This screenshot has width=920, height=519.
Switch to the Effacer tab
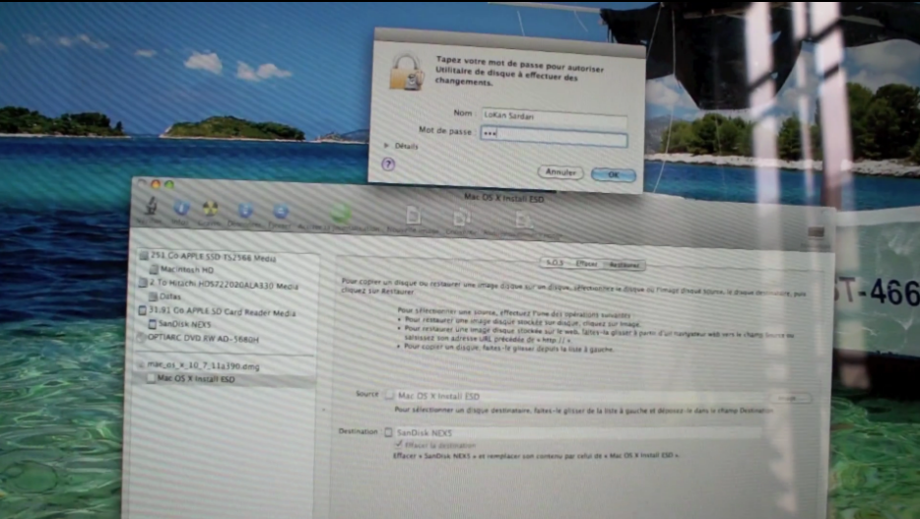tap(586, 264)
